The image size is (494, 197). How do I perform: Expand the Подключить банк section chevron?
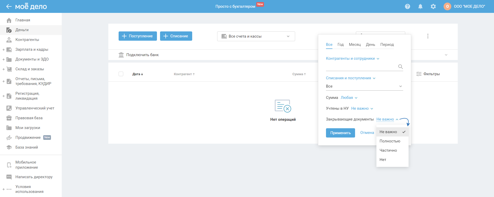[446, 55]
